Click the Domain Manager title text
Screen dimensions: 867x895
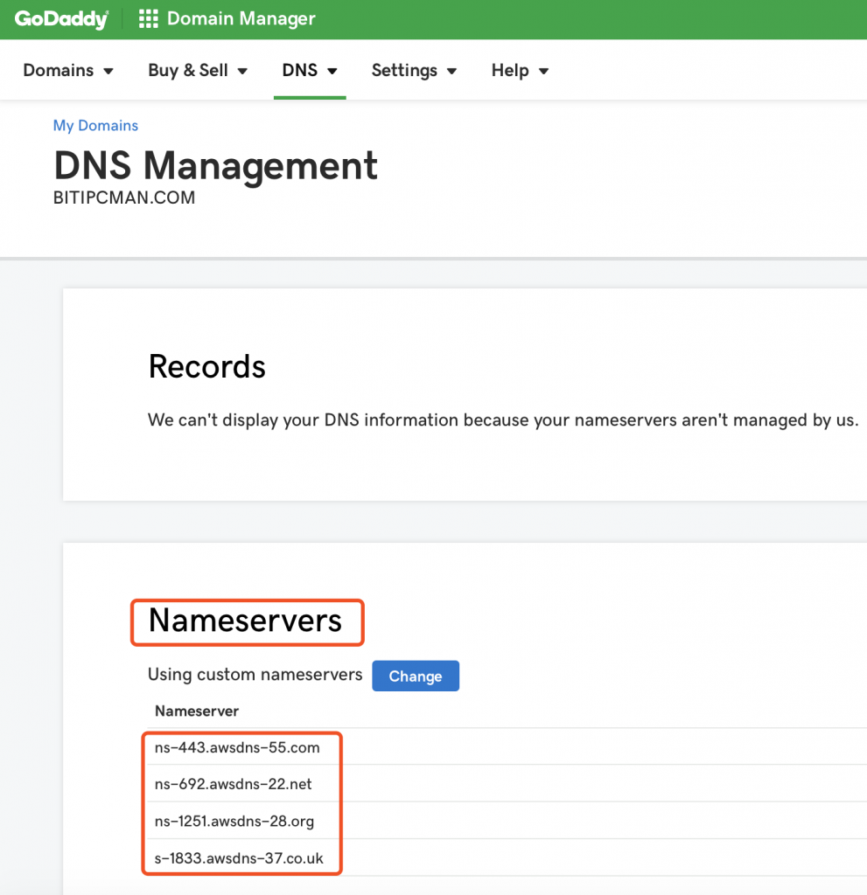pyautogui.click(x=241, y=19)
